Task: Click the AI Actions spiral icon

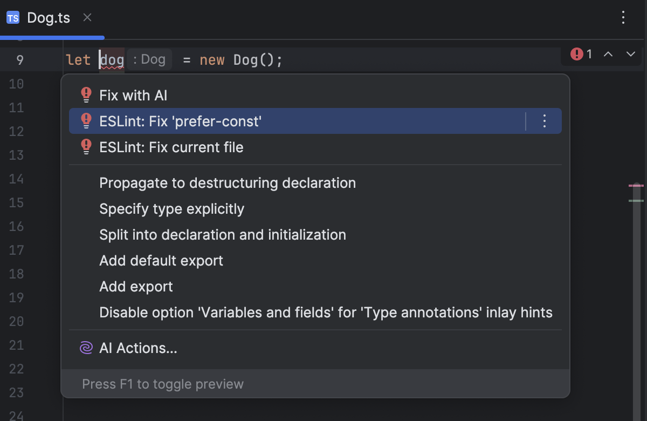Action: [x=86, y=348]
